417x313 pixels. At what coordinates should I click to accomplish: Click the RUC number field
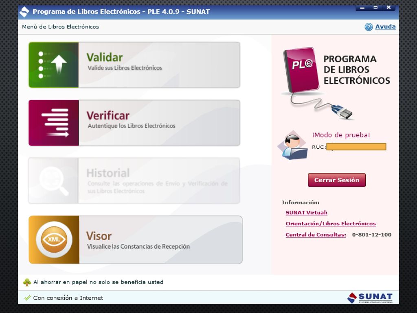(356, 147)
